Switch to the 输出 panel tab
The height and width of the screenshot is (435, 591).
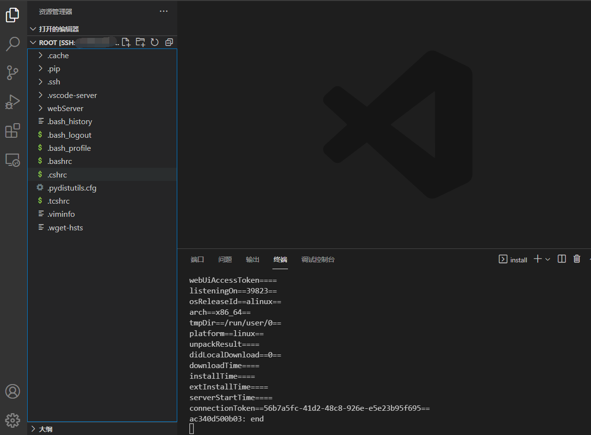(253, 259)
